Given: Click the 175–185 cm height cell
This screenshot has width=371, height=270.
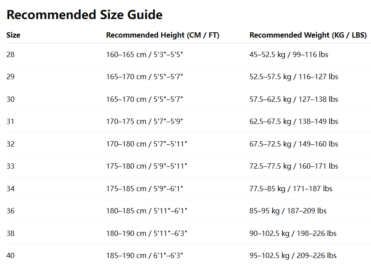Looking at the screenshot, I should pyautogui.click(x=144, y=189).
